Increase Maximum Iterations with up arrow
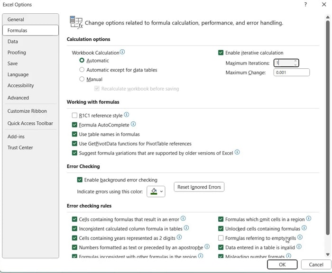Image resolution: width=332 pixels, height=273 pixels. [295, 61]
